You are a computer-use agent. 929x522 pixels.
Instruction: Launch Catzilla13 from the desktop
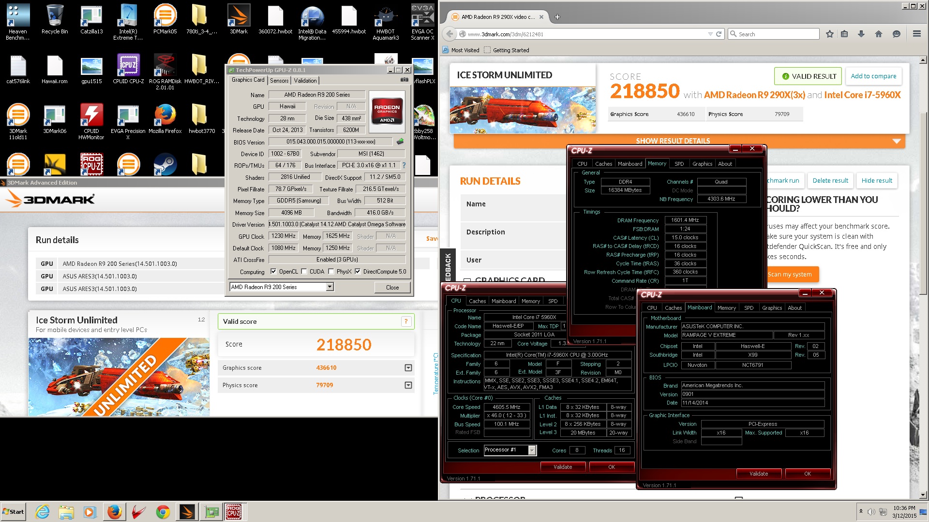(91, 20)
